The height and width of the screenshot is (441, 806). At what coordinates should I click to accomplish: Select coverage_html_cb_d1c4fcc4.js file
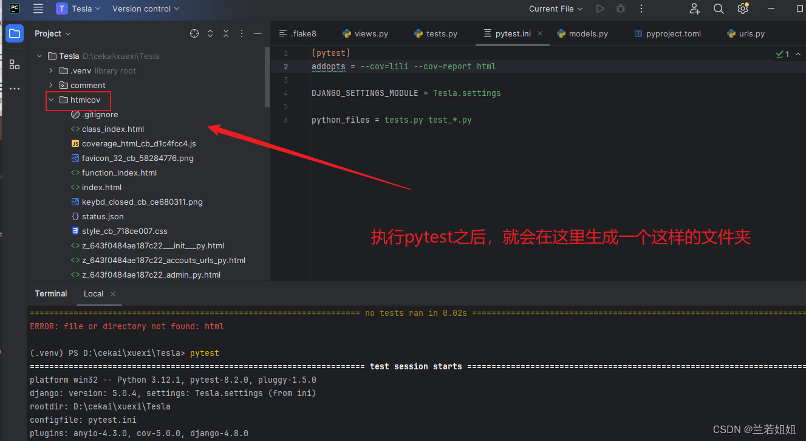tap(138, 143)
